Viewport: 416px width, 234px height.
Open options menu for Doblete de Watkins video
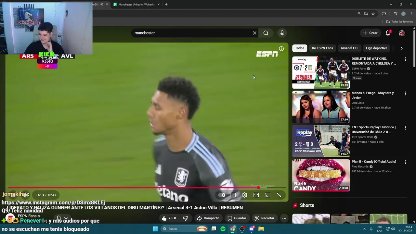pos(405,59)
